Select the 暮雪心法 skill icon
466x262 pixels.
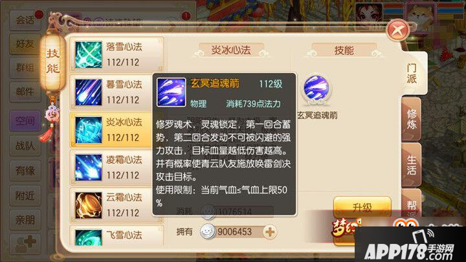tap(88, 93)
